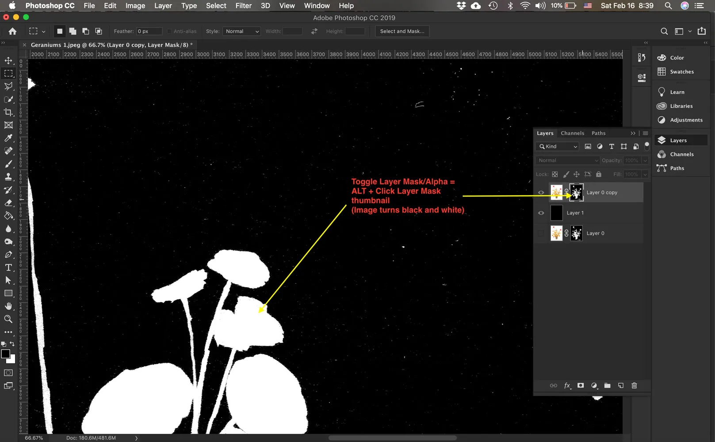This screenshot has height=442, width=715.
Task: Hide the Layer 0 copy layer
Action: [x=541, y=193]
